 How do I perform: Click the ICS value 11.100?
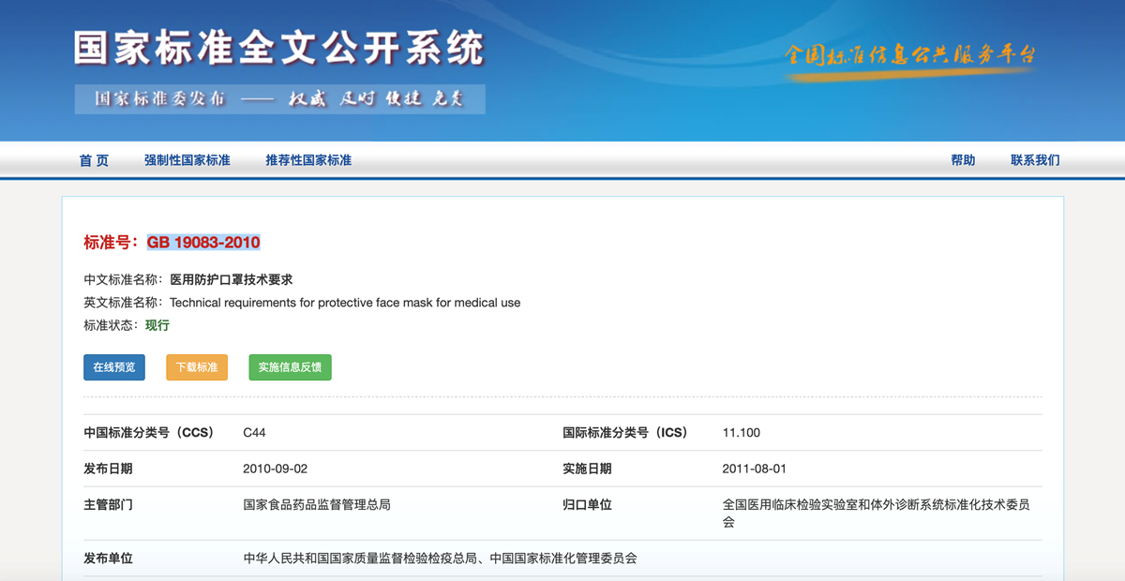[x=741, y=433]
